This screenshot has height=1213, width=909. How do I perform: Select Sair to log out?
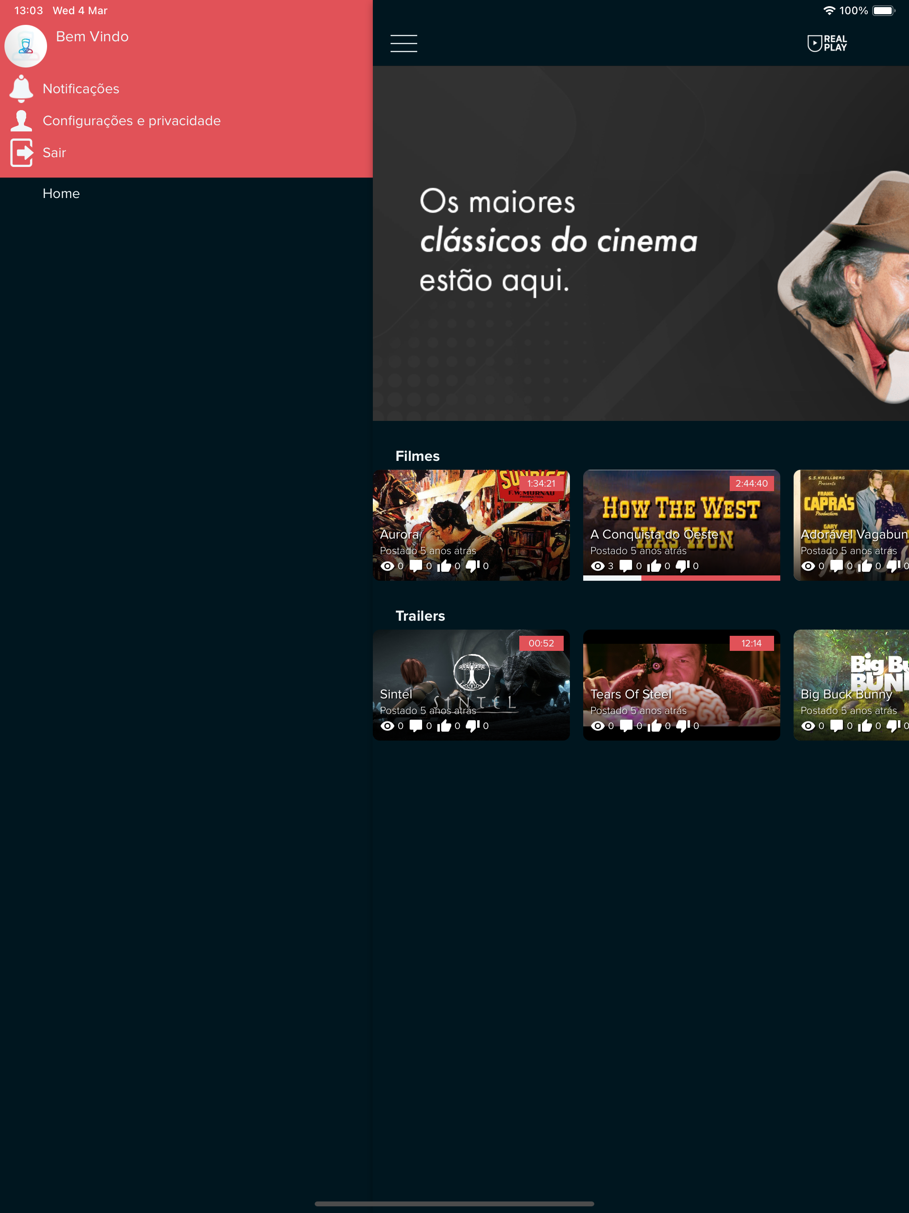click(54, 152)
